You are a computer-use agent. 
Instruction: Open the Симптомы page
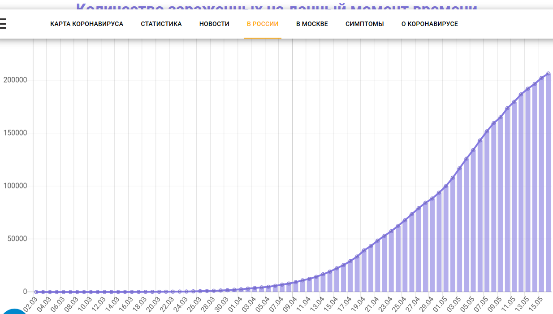[x=364, y=24]
